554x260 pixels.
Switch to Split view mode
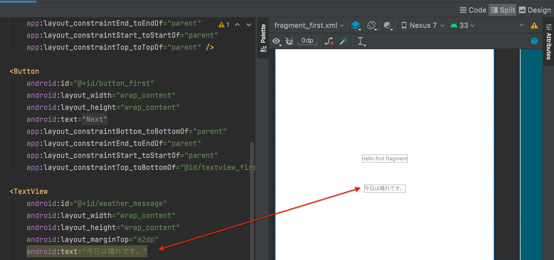(503, 10)
